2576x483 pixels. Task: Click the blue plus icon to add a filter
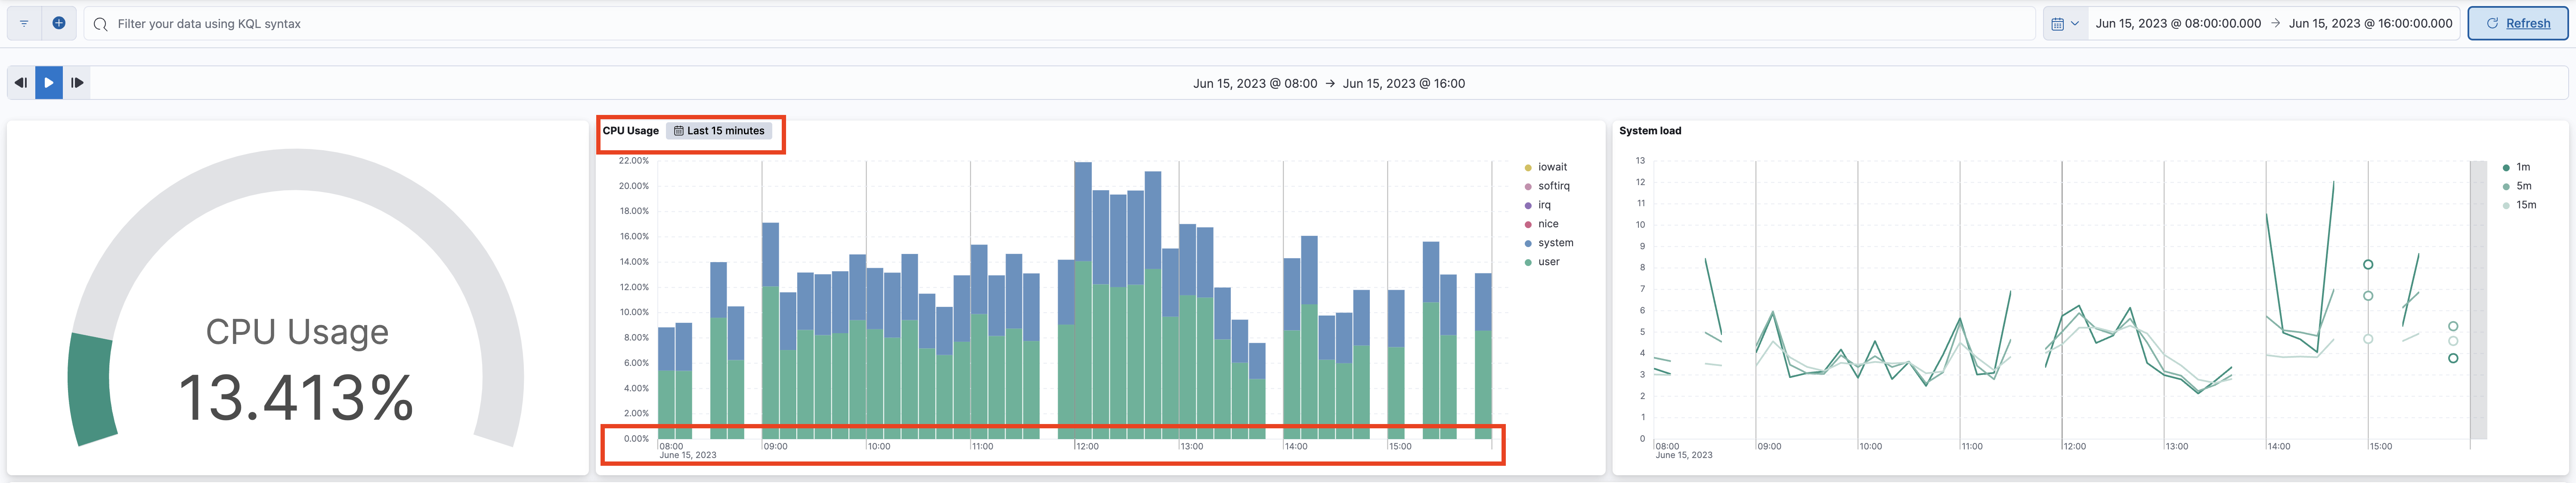[x=60, y=23]
